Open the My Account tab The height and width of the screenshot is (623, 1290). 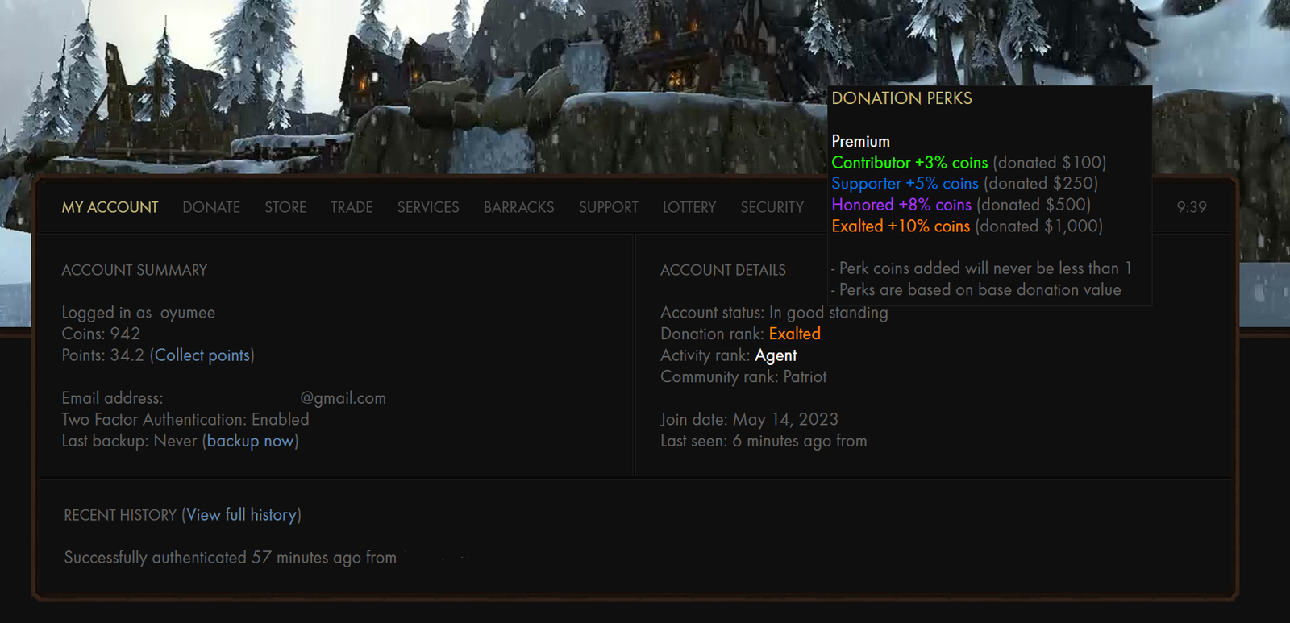click(110, 207)
